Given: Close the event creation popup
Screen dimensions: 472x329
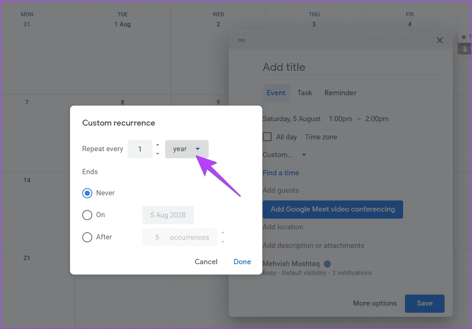Looking at the screenshot, I should coord(440,40).
